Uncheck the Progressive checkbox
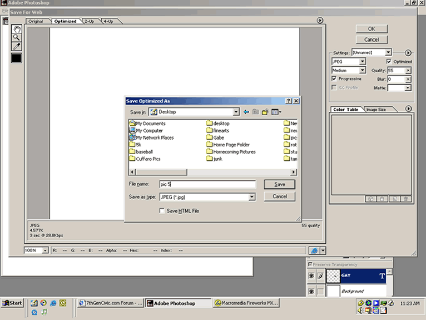Image resolution: width=426 pixels, height=320 pixels. click(x=334, y=79)
